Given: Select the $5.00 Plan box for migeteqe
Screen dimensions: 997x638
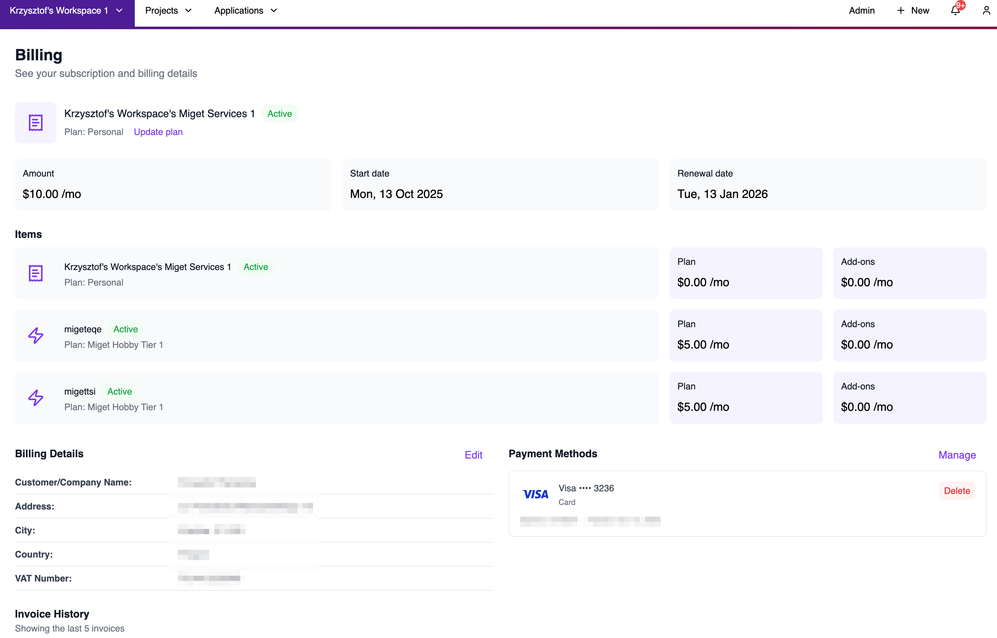Looking at the screenshot, I should point(745,335).
